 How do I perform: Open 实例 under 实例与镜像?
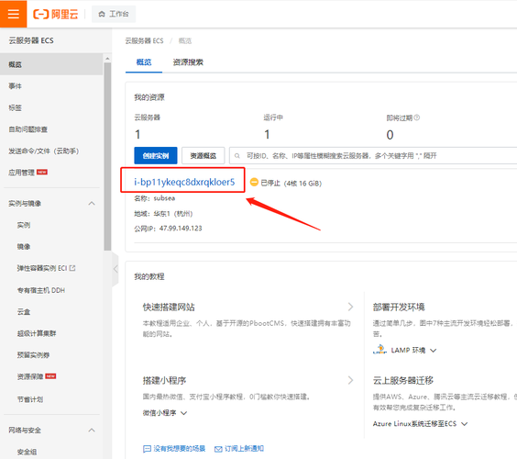(x=24, y=225)
